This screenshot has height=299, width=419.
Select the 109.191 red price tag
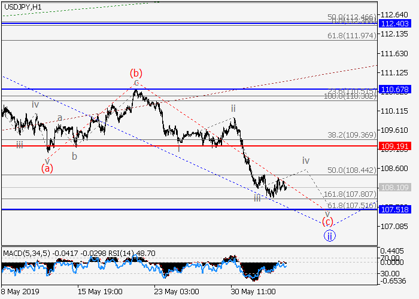pyautogui.click(x=394, y=145)
